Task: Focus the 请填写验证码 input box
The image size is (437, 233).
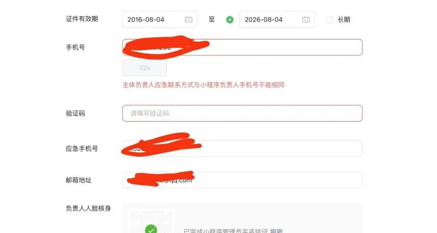Action: click(242, 113)
